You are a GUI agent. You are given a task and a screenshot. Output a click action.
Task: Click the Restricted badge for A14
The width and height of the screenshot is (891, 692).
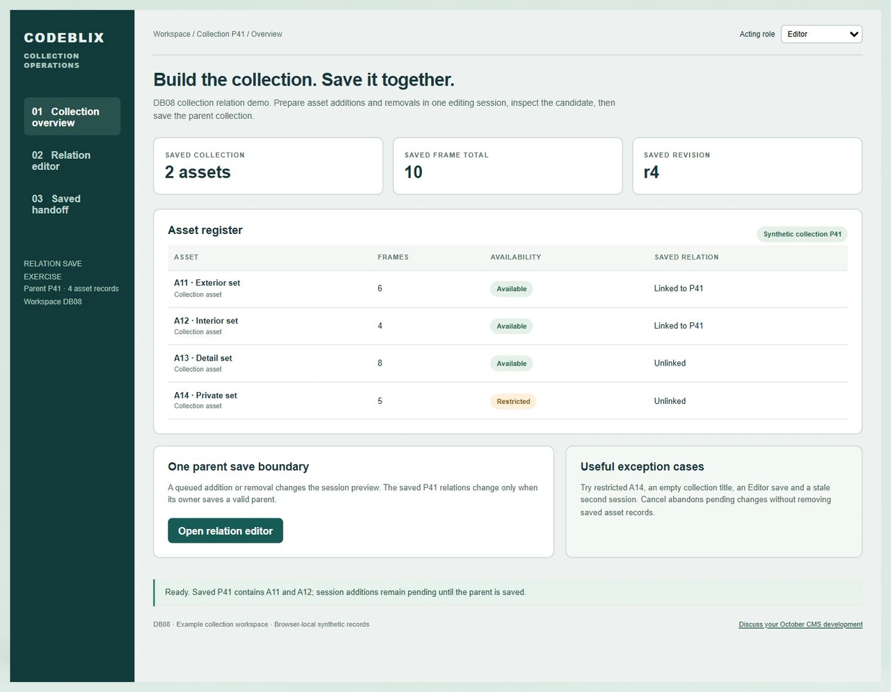pos(513,402)
